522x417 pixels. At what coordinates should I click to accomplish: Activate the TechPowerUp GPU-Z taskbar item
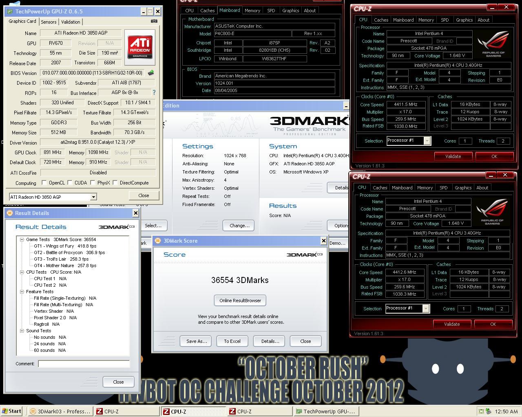tap(326, 411)
